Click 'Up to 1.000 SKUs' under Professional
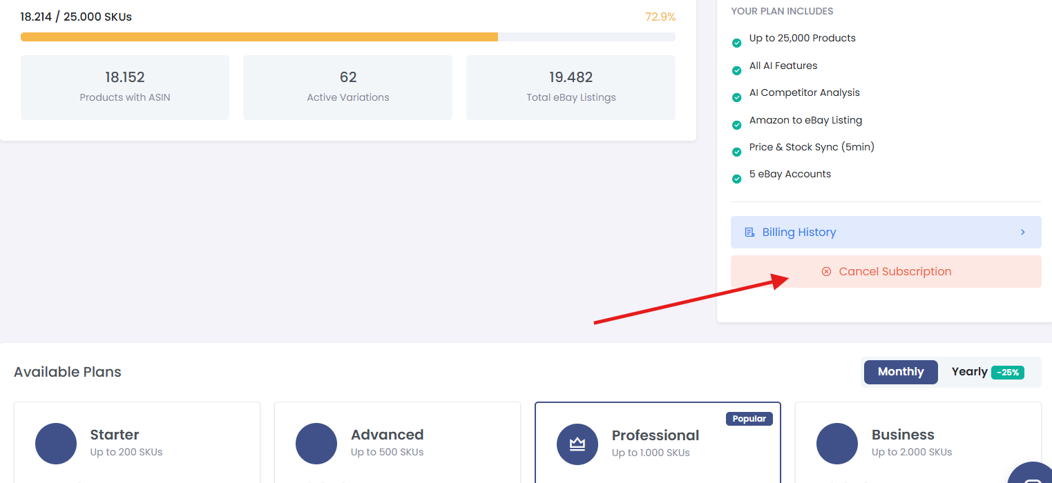This screenshot has width=1052, height=483. (651, 453)
